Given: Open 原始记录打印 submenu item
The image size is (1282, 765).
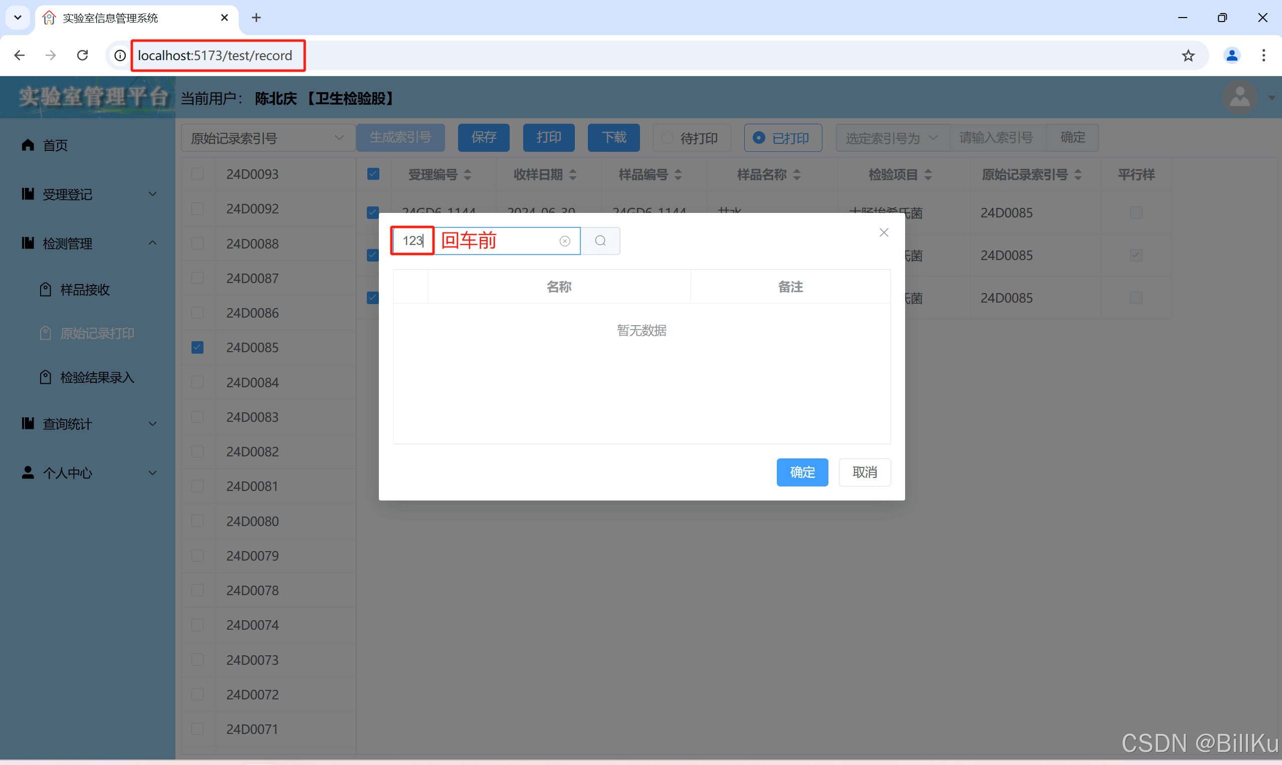Looking at the screenshot, I should coord(88,334).
